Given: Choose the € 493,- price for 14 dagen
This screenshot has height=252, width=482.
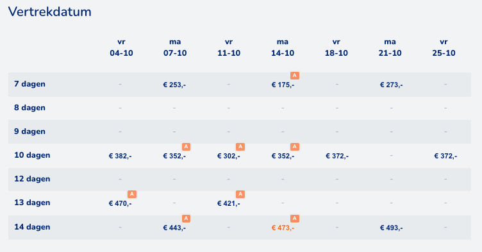Looking at the screenshot, I should coord(392,228).
